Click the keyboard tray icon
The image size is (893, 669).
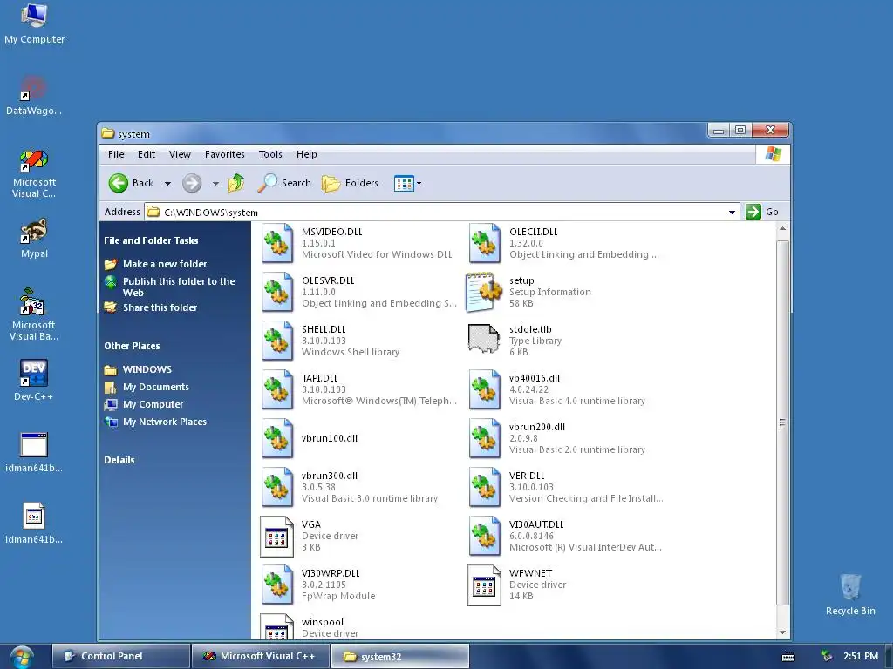[788, 657]
